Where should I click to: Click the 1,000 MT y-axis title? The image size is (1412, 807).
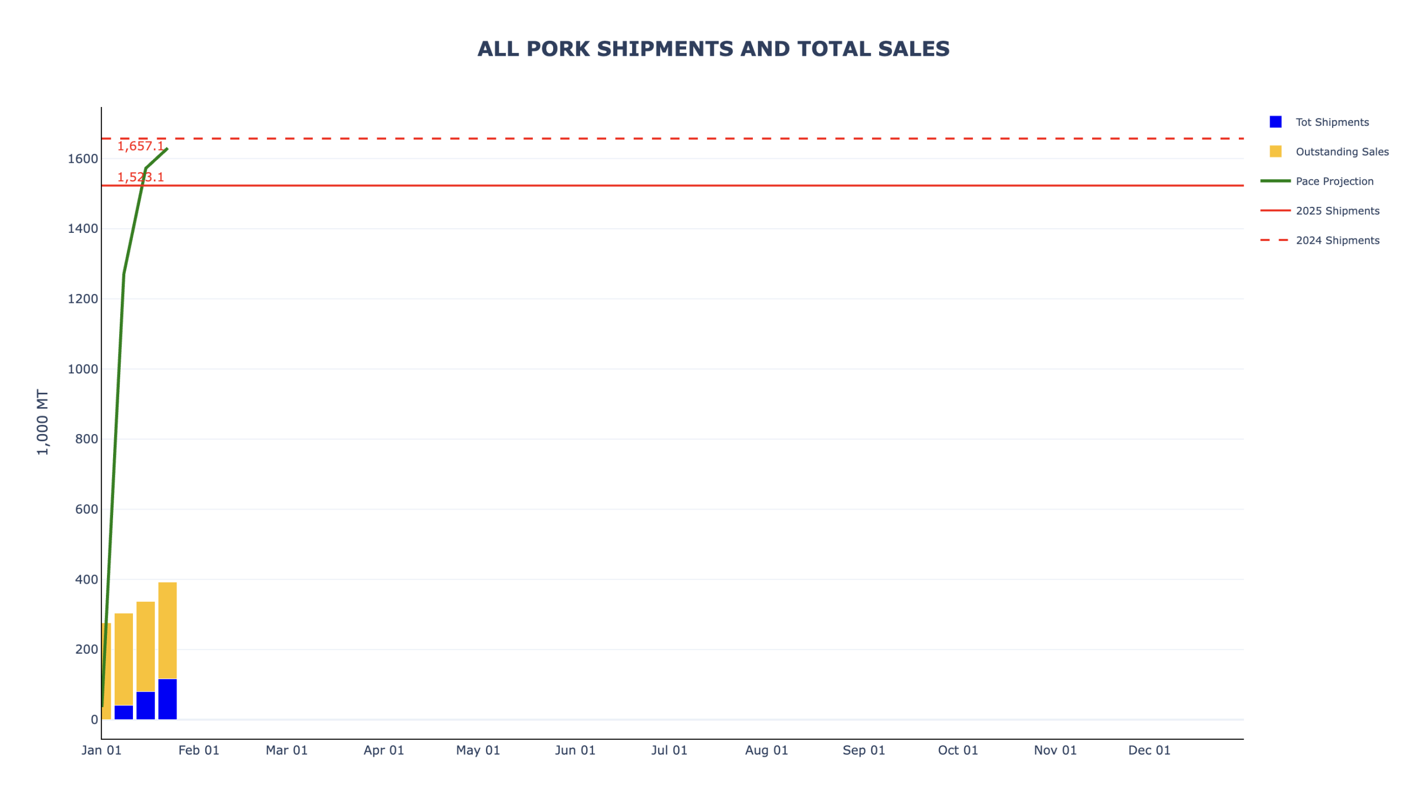[42, 423]
